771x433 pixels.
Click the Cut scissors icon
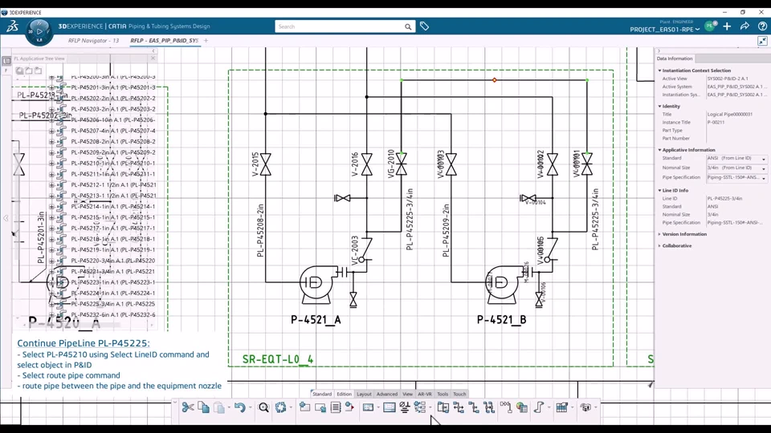coord(188,408)
